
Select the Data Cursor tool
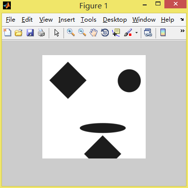(116, 32)
